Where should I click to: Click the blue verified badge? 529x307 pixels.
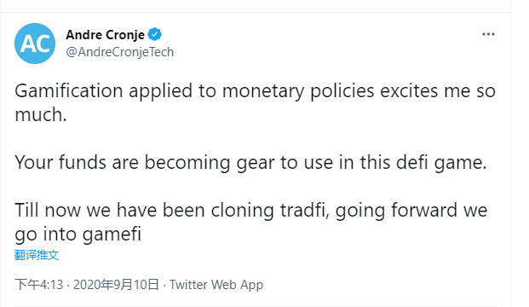click(x=155, y=34)
